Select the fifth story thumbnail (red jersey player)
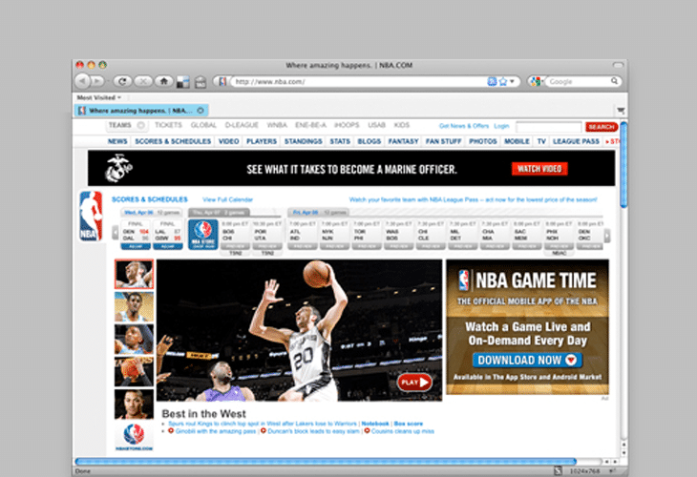697x477 pixels. click(134, 404)
